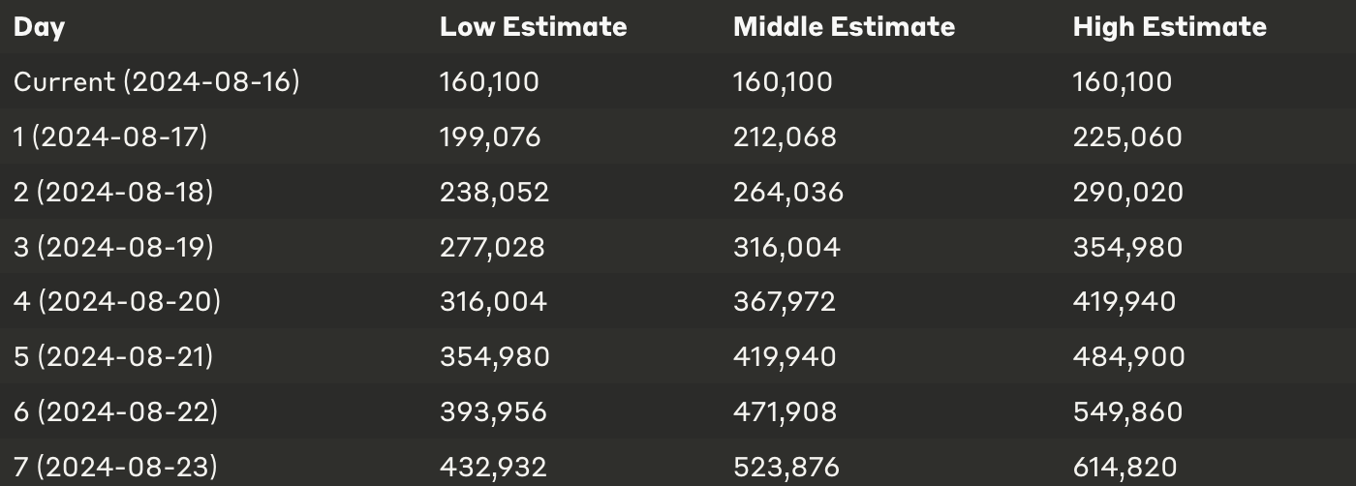
Task: Select the Current (2024-08-16) row label
Action: 157,81
